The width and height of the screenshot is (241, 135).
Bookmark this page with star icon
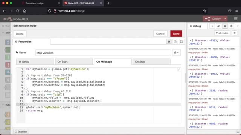tap(205, 11)
